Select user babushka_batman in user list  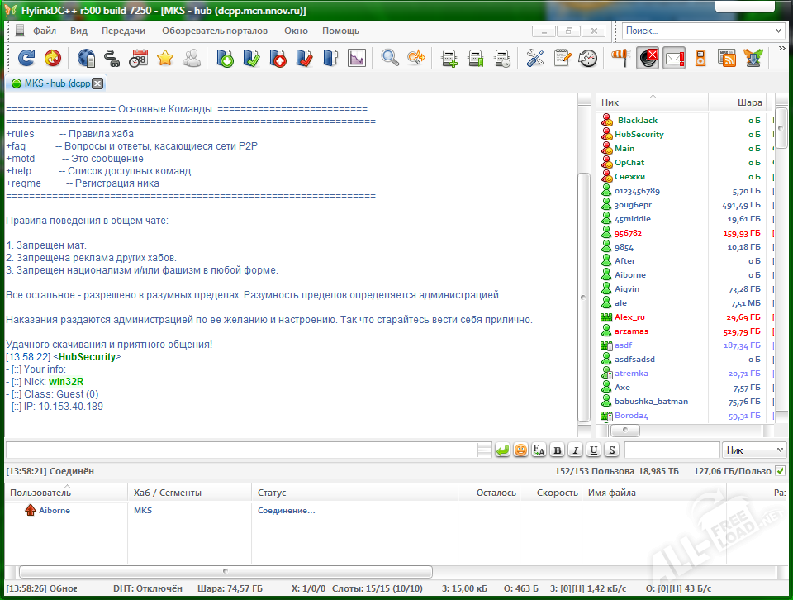coord(651,402)
